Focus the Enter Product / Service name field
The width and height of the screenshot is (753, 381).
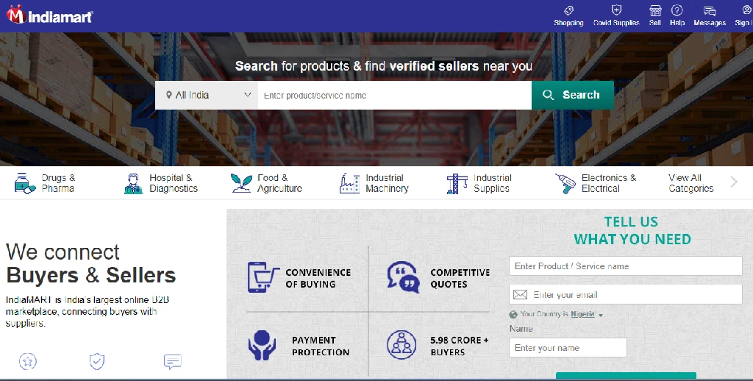[x=625, y=266]
